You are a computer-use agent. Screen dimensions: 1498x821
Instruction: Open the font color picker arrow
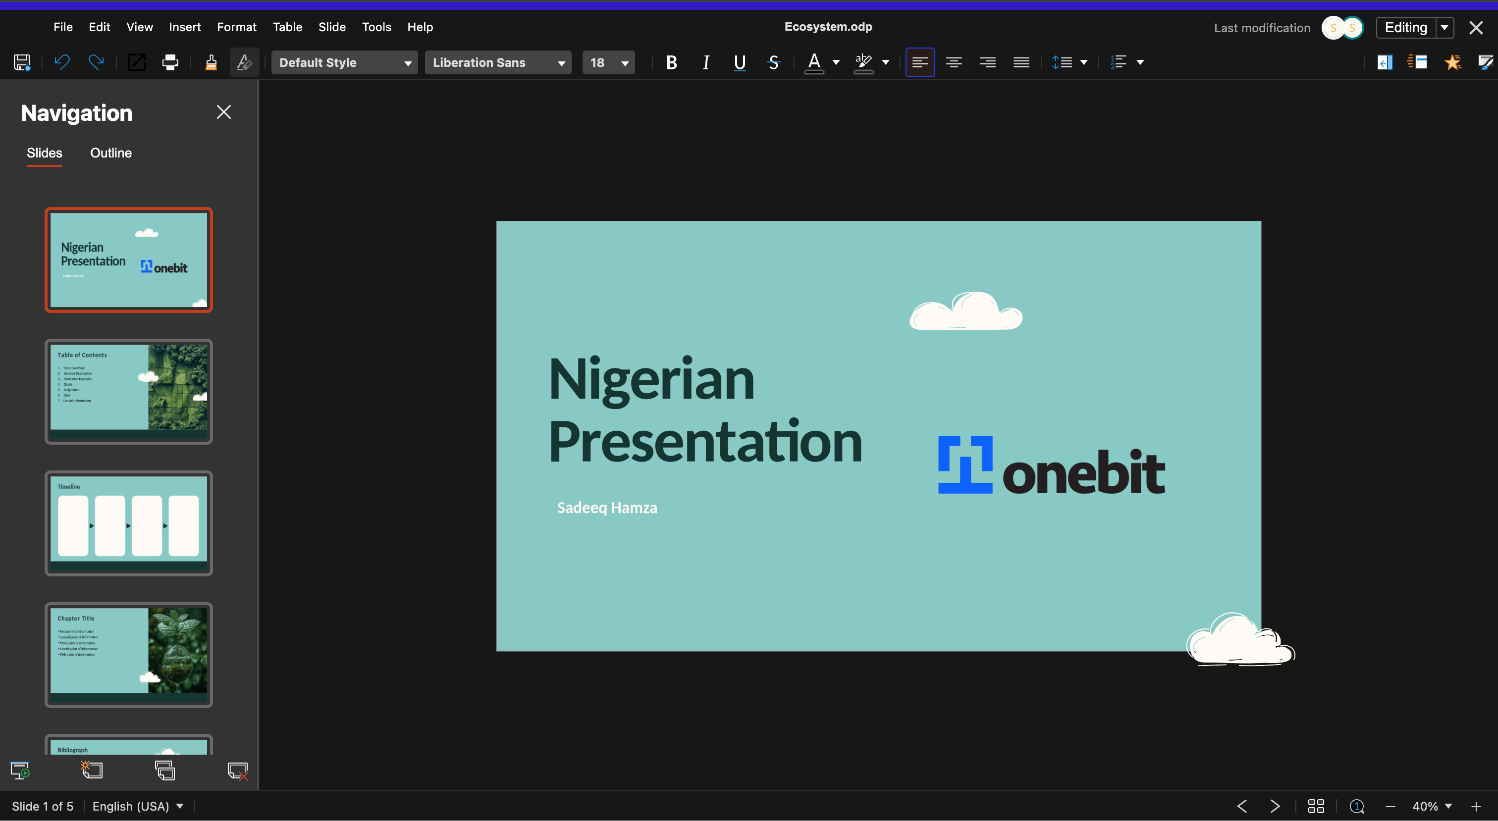pos(836,62)
